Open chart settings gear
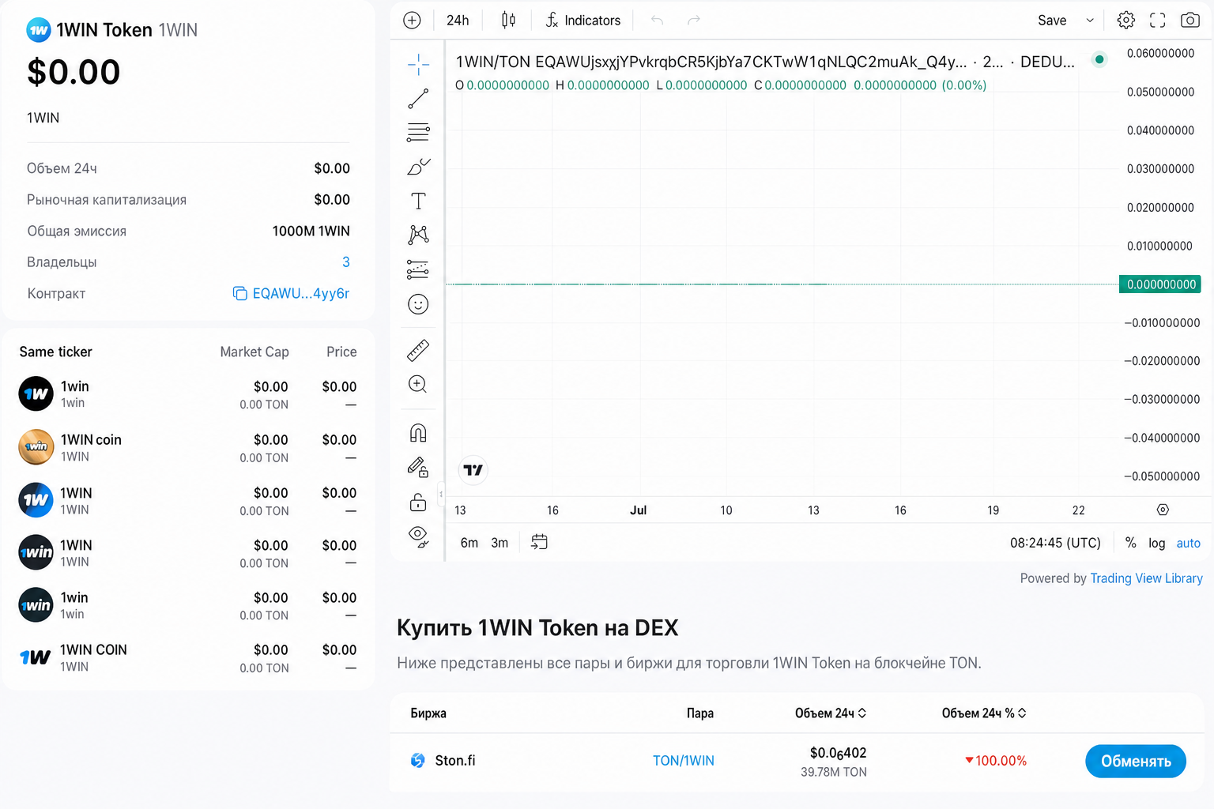 click(1126, 21)
